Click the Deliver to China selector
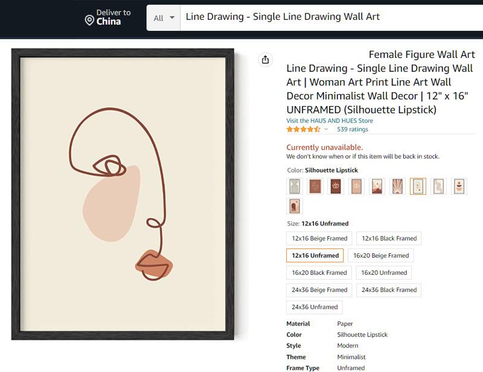 coord(108,17)
